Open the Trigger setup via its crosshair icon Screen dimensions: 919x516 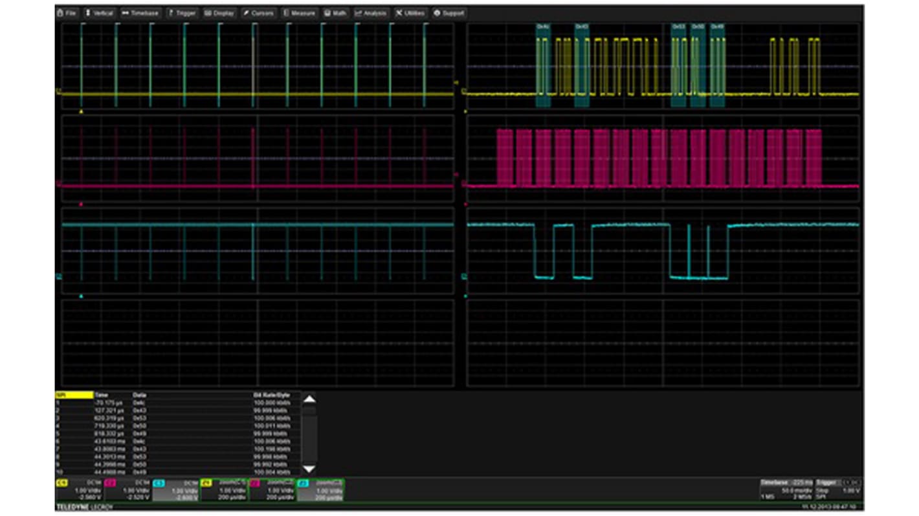[x=171, y=12]
